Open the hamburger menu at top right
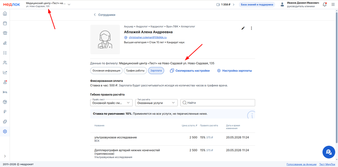The height and width of the screenshot is (167, 338). pos(333,5)
